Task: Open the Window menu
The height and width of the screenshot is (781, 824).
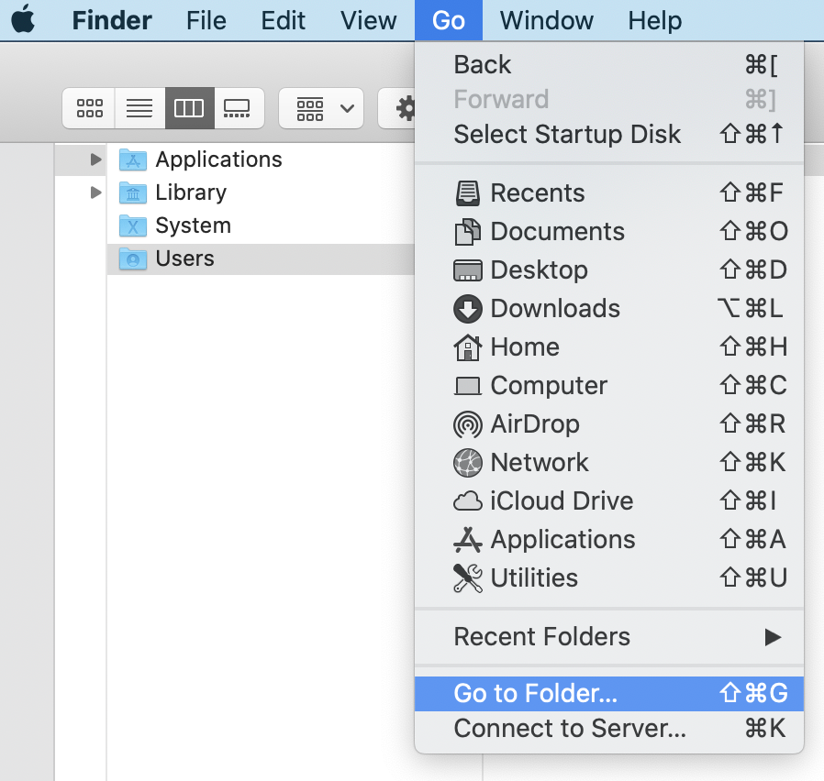Action: 547,20
